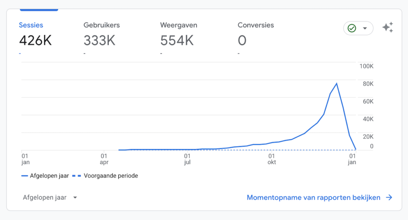Image resolution: width=408 pixels, height=220 pixels.
Task: Click the 426K sessions value
Action: click(35, 41)
